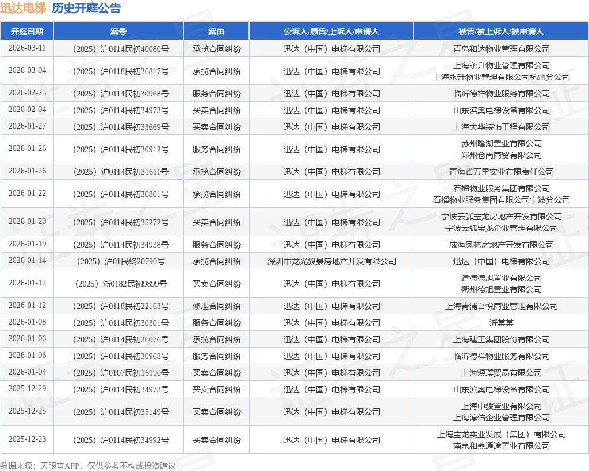Click the date 2026-01-04
The width and height of the screenshot is (589, 471).
click(27, 372)
